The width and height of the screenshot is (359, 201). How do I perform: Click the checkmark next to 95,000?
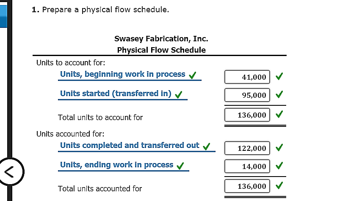pos(279,94)
